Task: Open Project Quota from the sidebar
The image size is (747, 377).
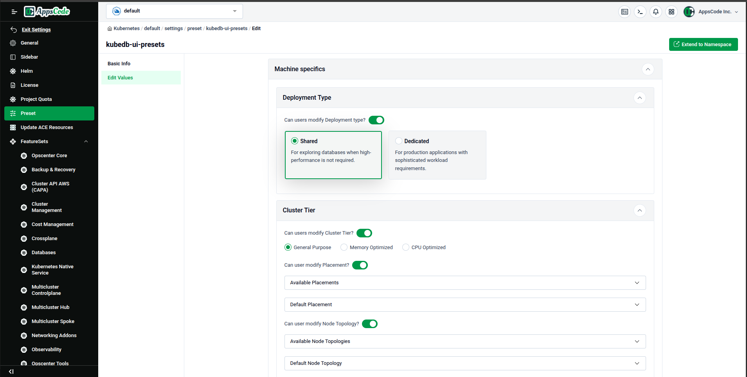Action: pyautogui.click(x=35, y=99)
